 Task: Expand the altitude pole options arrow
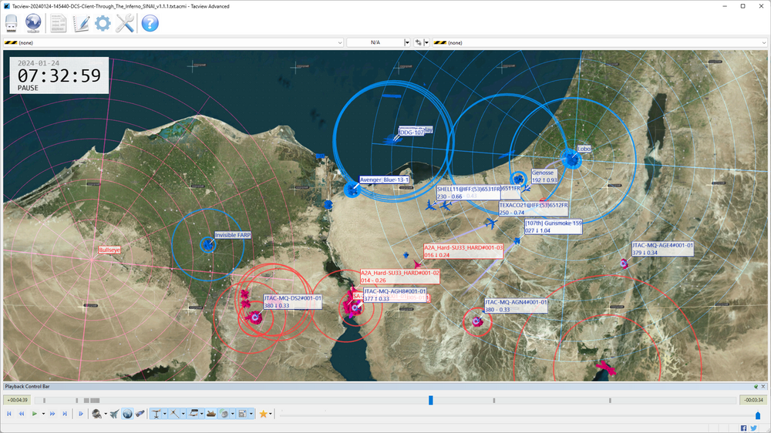165,415
